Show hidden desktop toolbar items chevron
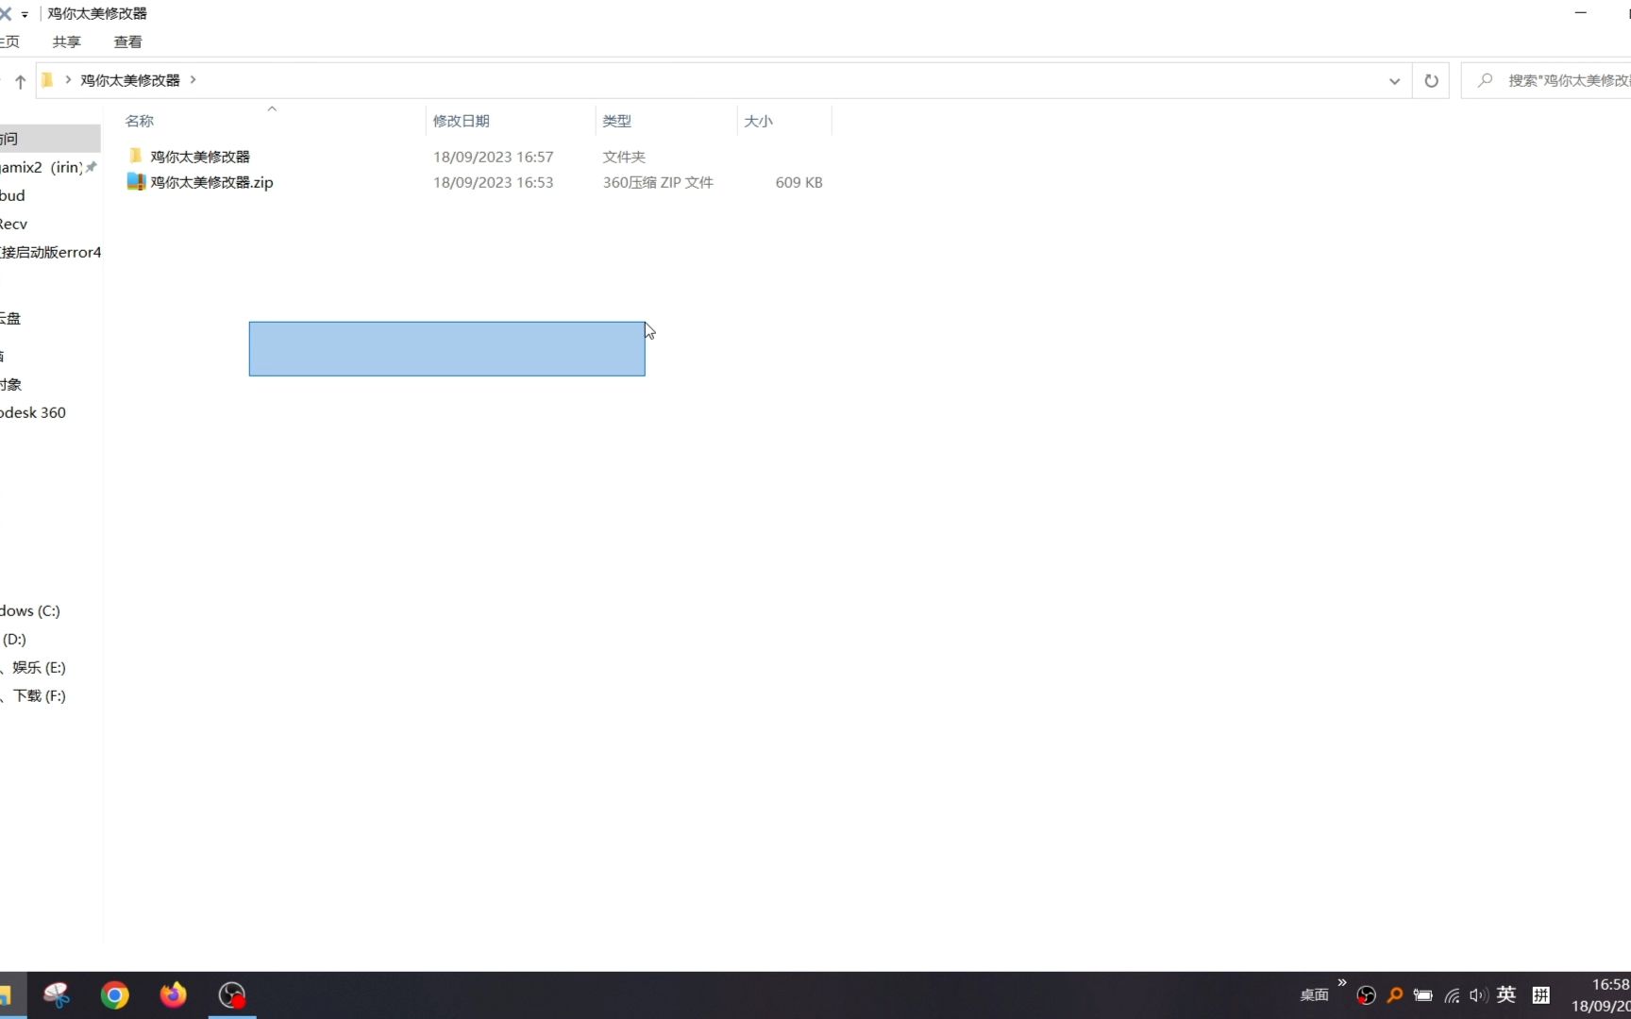1631x1019 pixels. coord(1342,983)
